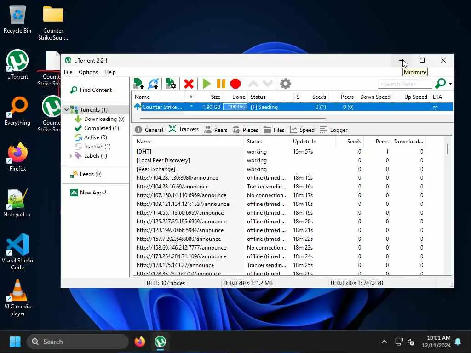Open the Help menu

coord(110,72)
